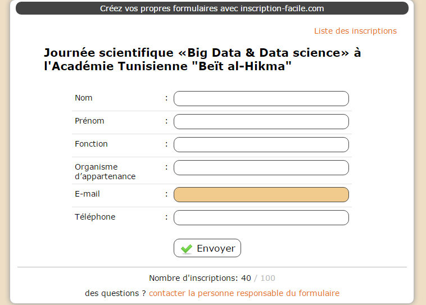The height and width of the screenshot is (305, 426).
Task: Focus the Nom text field
Action: (x=261, y=99)
